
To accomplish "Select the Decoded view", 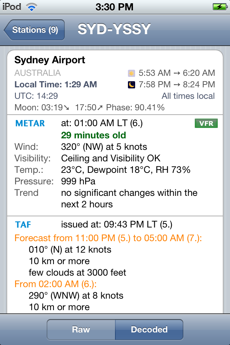I will (x=149, y=330).
